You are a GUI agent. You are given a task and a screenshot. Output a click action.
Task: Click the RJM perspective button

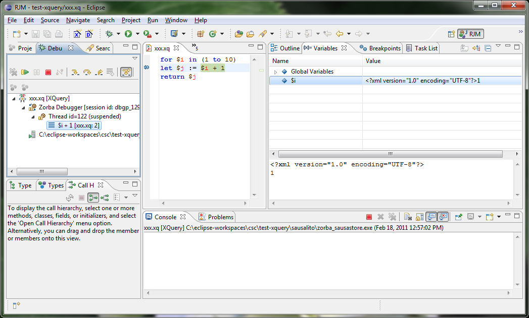pos(470,34)
